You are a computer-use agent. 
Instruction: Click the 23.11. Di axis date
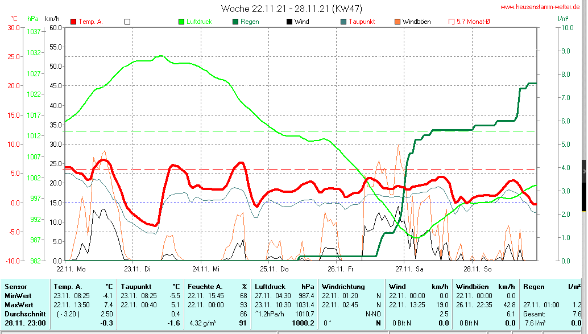coord(137,269)
